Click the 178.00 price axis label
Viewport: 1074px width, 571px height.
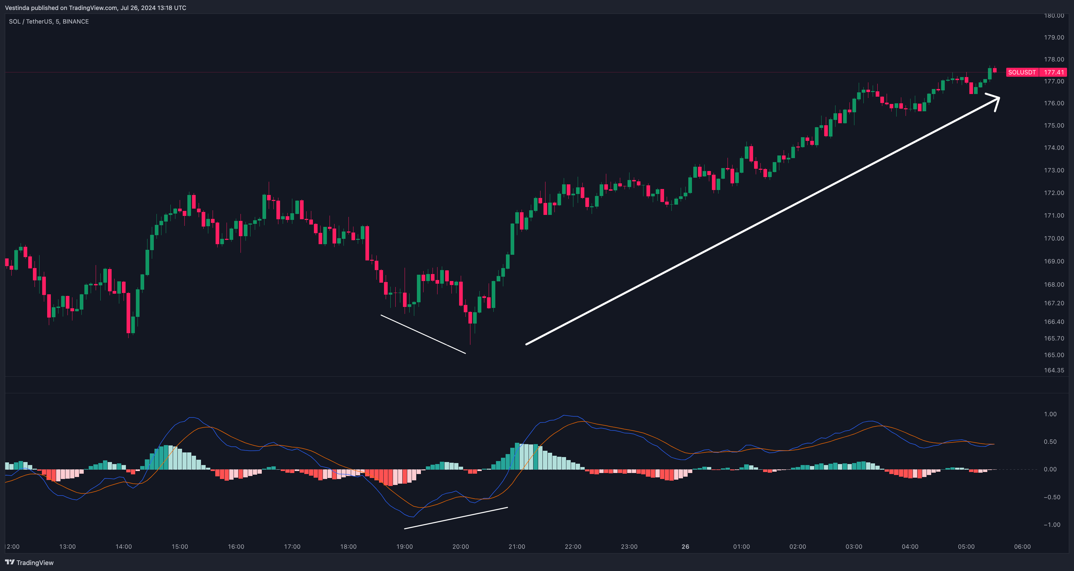coord(1054,59)
